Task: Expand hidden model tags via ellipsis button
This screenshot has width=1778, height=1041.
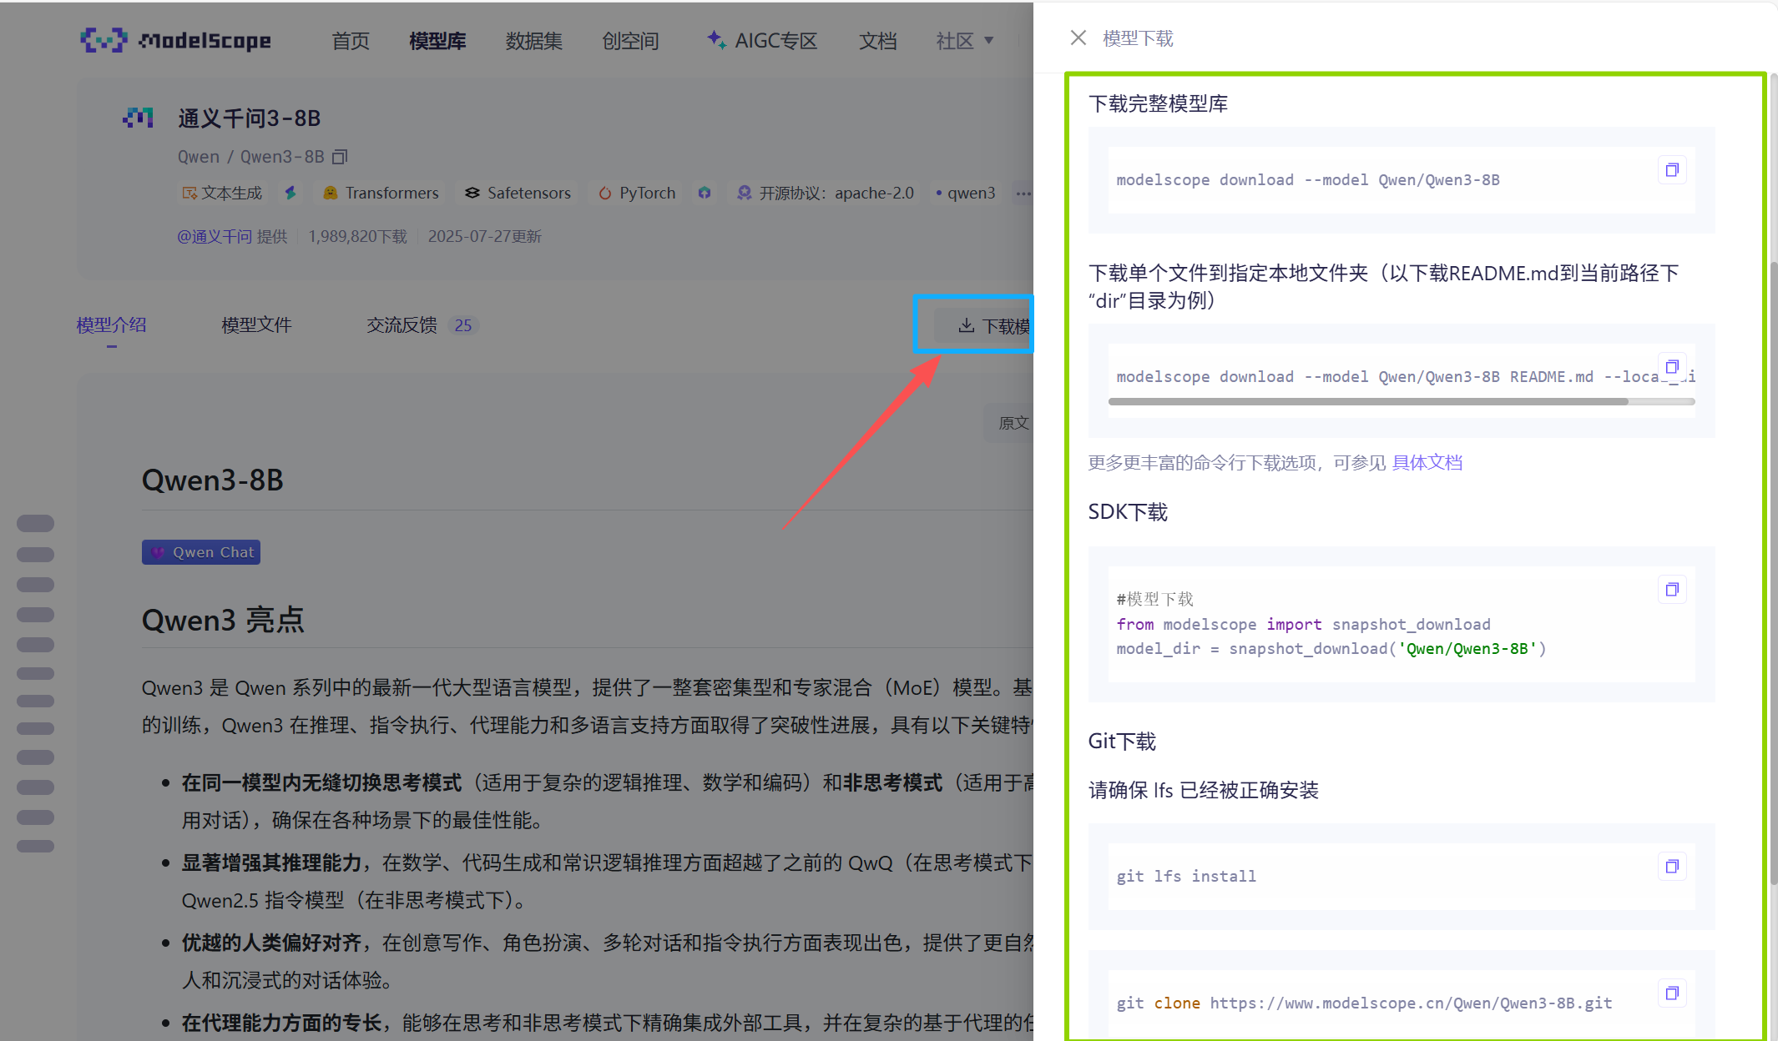Action: point(1023,193)
